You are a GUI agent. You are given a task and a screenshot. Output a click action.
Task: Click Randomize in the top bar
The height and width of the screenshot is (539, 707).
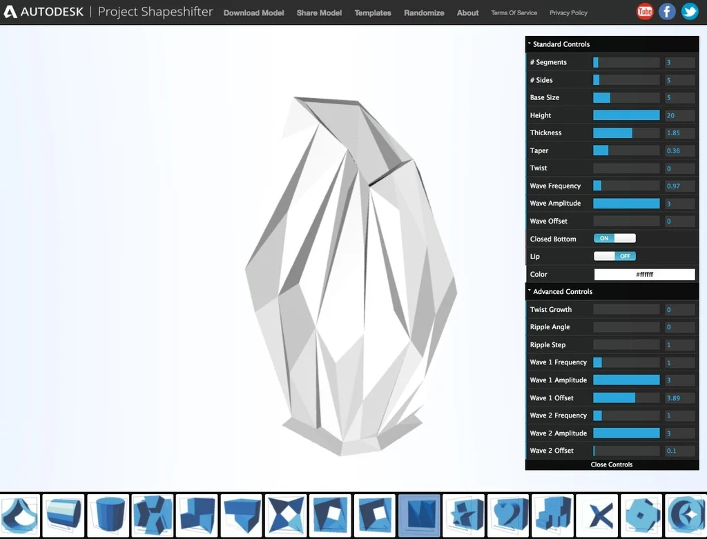pos(424,12)
